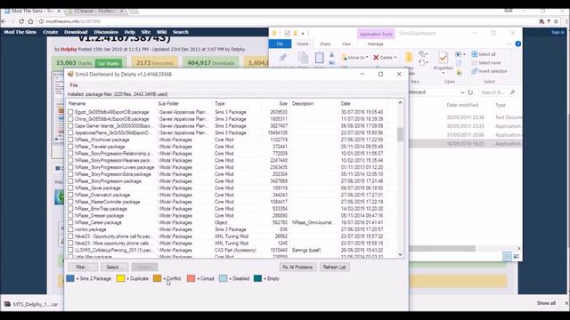Click the Refresh List button

click(x=335, y=267)
